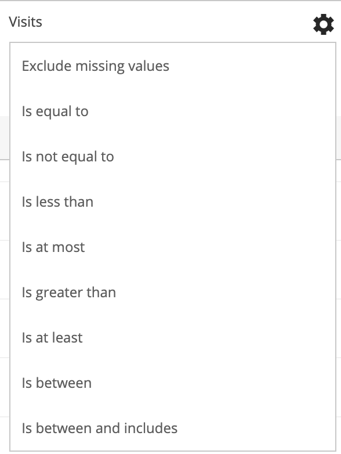
Task: Choose the 'Is between' condition
Action: pos(173,383)
